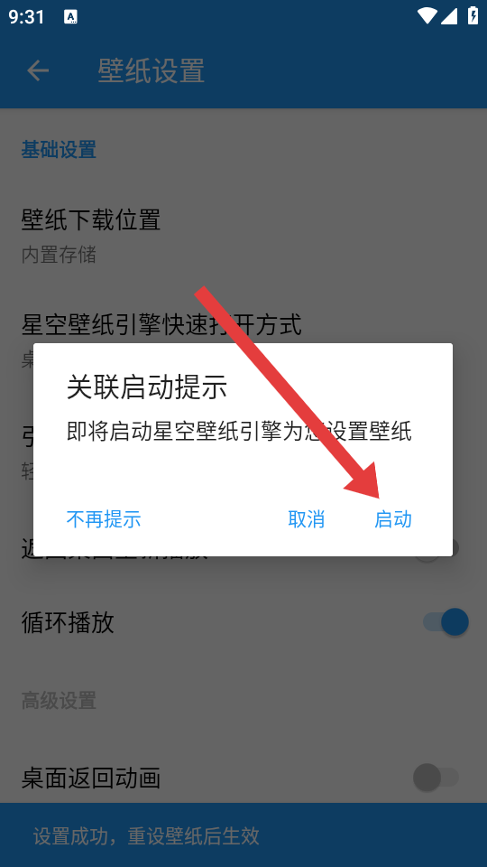Tap the back arrow in header

click(38, 70)
